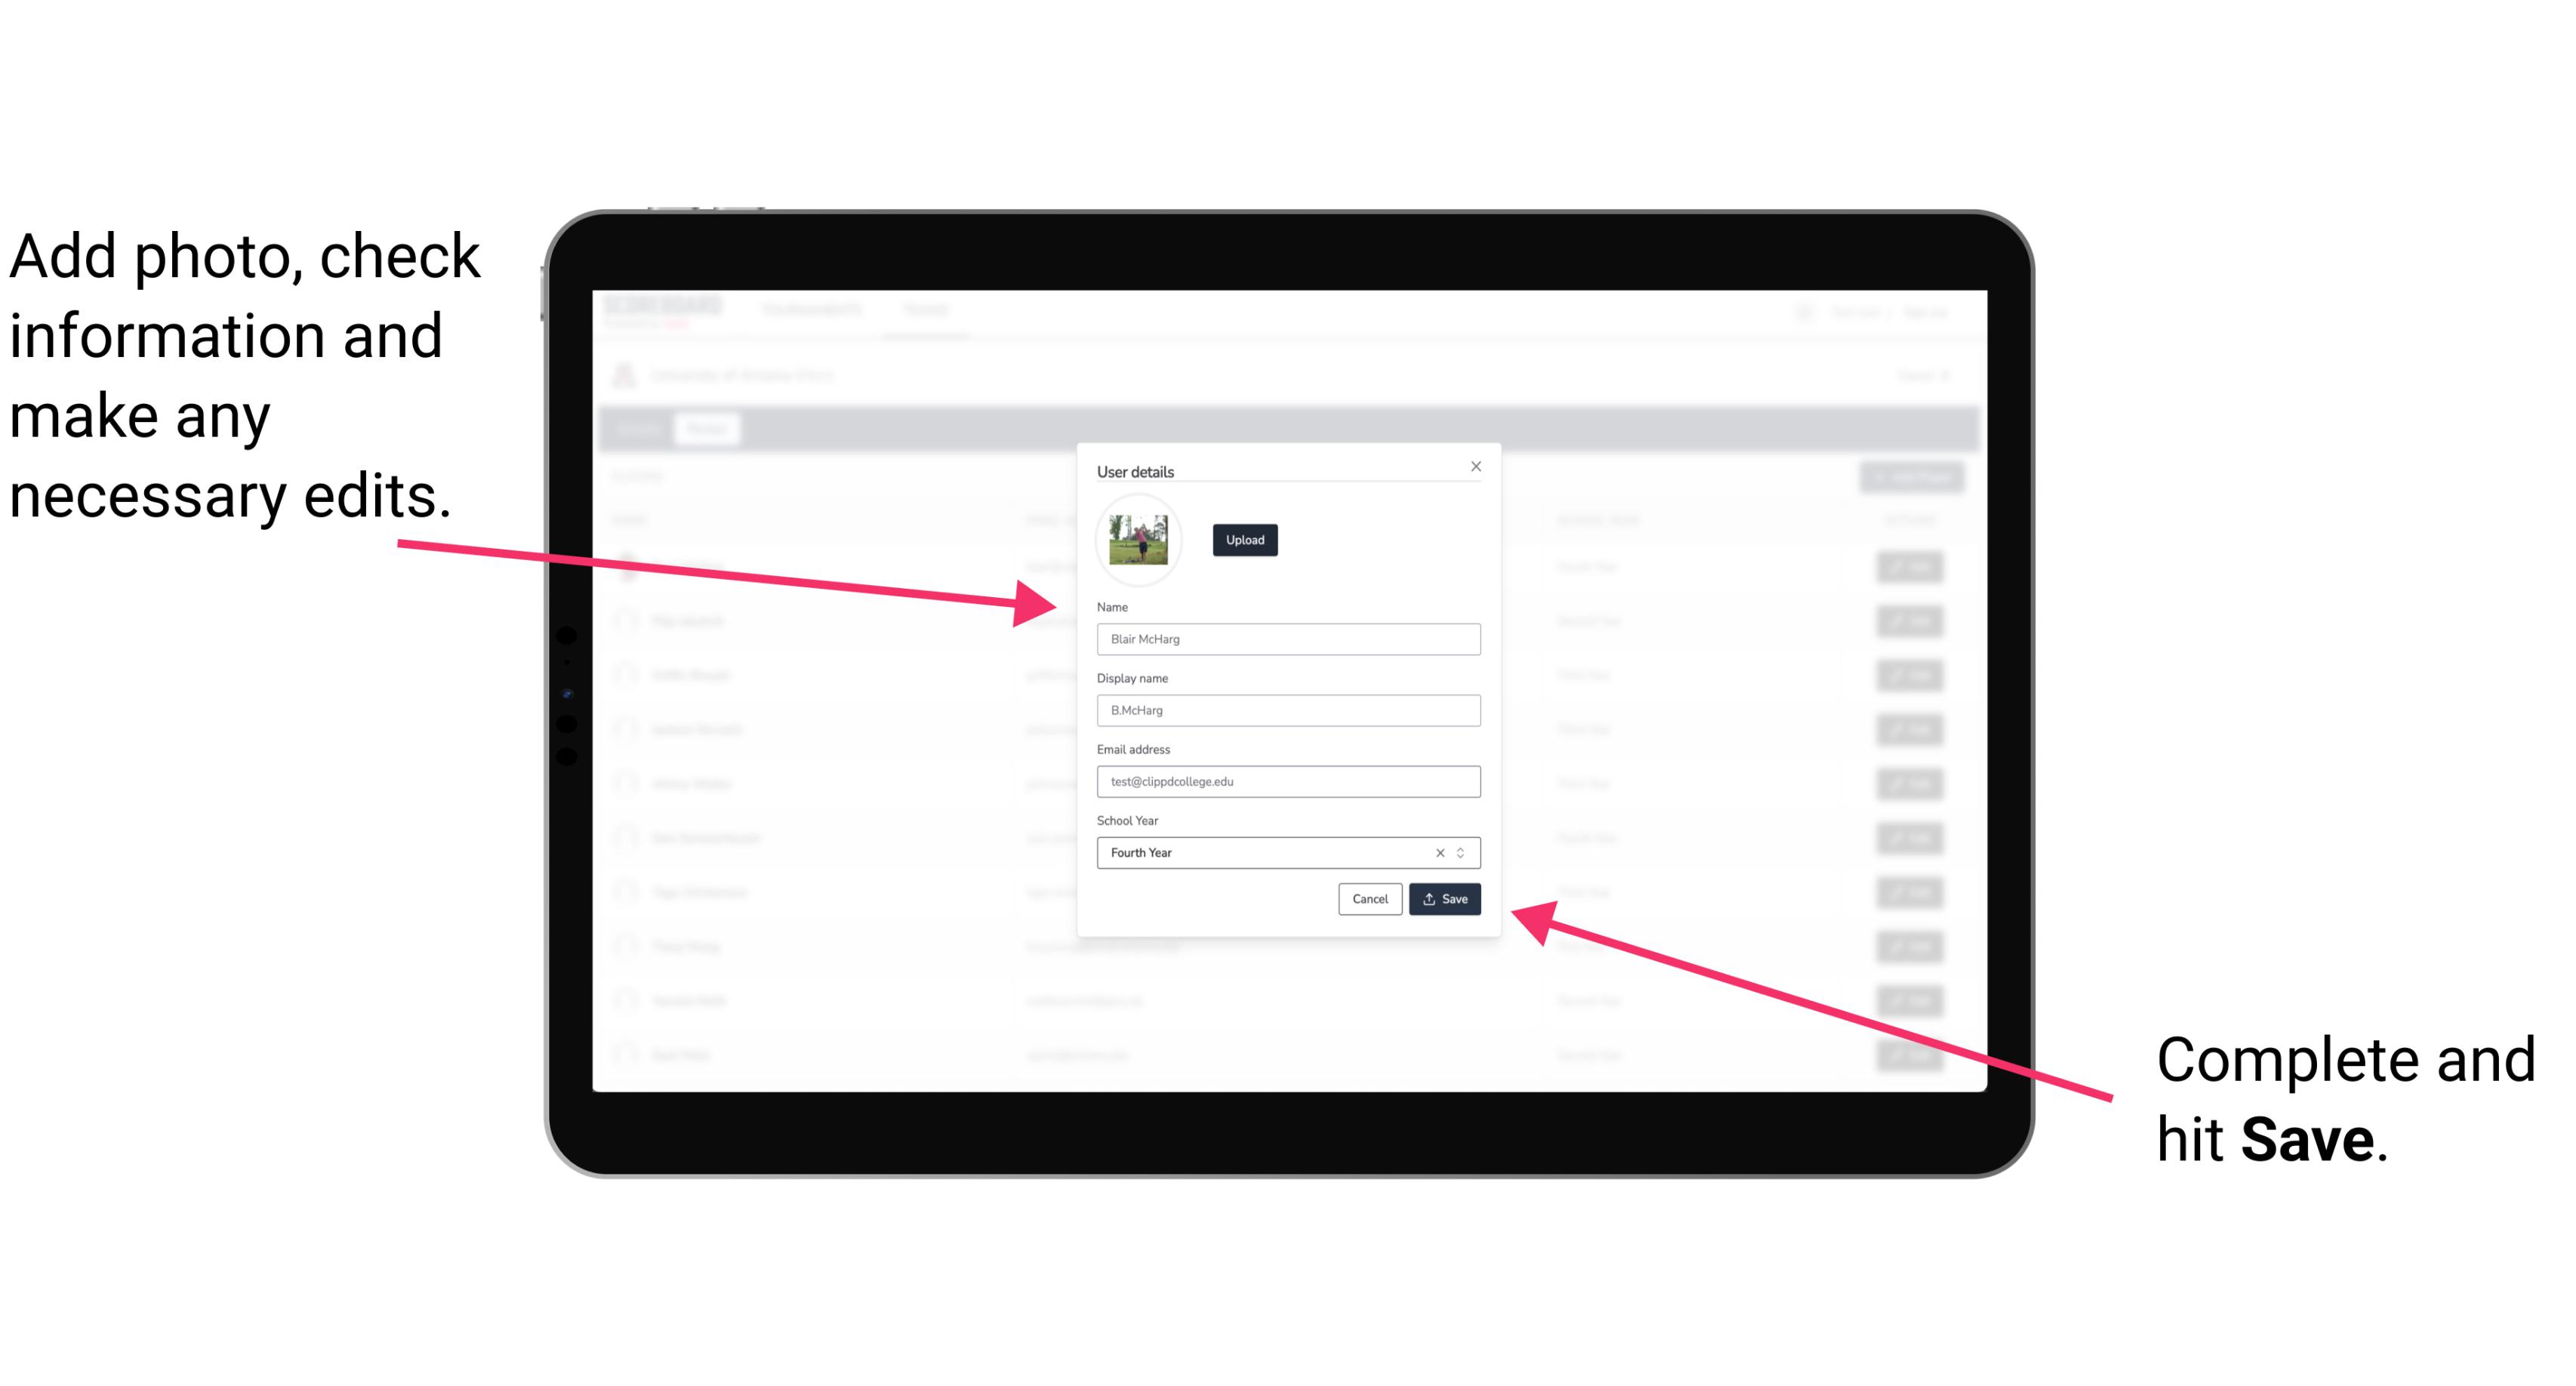The width and height of the screenshot is (2576, 1386).
Task: Click the Name input field
Action: pyautogui.click(x=1287, y=639)
